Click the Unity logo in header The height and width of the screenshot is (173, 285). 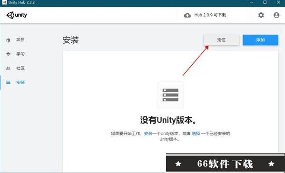[17, 15]
